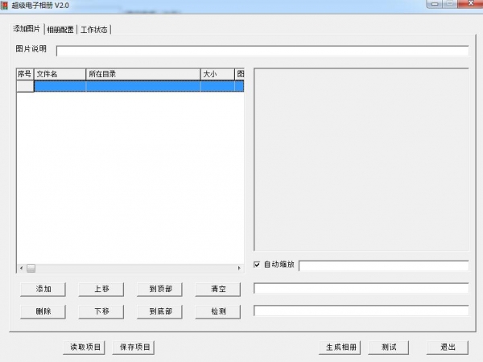Click the field beside 自动缩放

pos(384,265)
